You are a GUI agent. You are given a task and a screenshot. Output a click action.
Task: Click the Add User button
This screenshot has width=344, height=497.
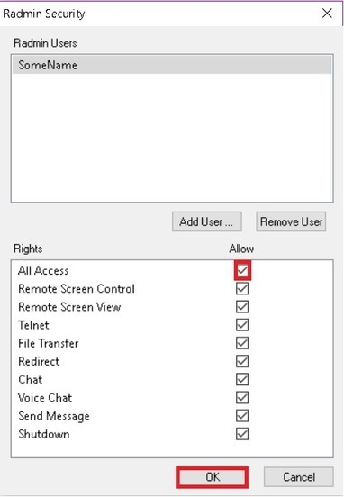pyautogui.click(x=207, y=221)
